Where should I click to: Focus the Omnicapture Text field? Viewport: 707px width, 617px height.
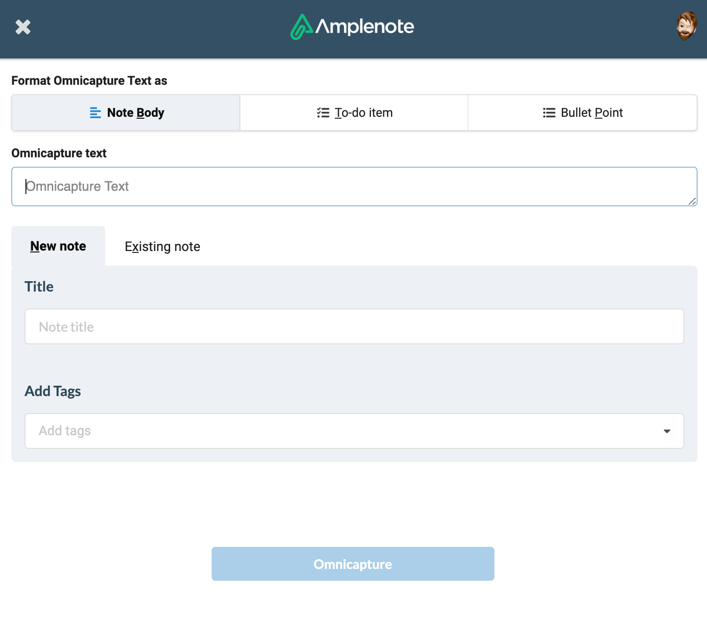(354, 187)
